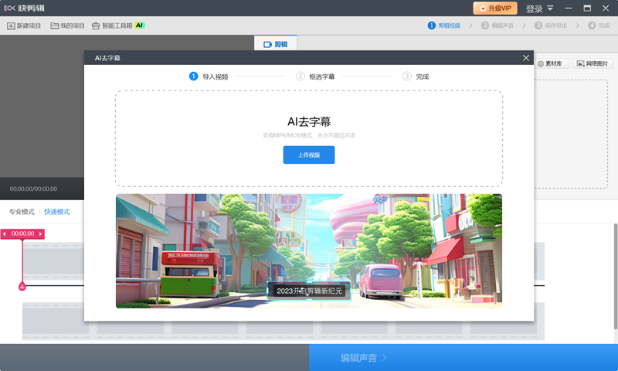This screenshot has height=371, width=618.
Task: Switch to 专业模式
Action: [22, 212]
